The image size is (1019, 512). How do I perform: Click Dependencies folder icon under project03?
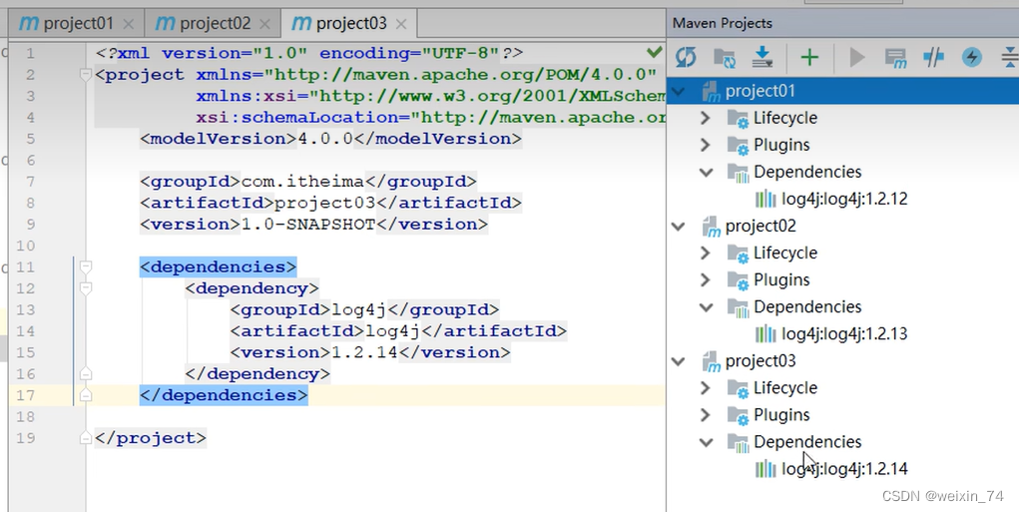coord(739,443)
